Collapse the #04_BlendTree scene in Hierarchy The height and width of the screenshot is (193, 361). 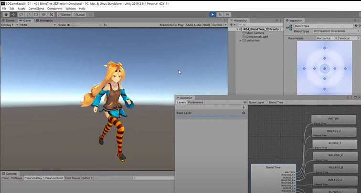coord(237,30)
